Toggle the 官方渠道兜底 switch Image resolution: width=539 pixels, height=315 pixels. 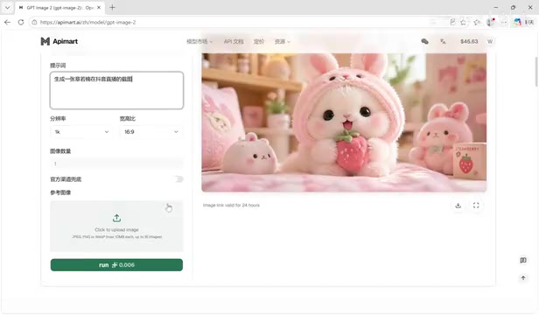[178, 178]
